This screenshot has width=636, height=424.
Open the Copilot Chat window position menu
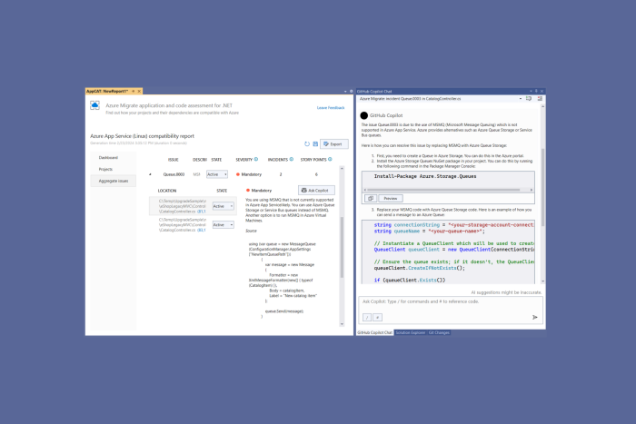point(531,91)
